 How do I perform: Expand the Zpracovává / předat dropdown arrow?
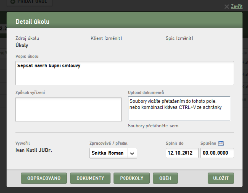pos(132,153)
